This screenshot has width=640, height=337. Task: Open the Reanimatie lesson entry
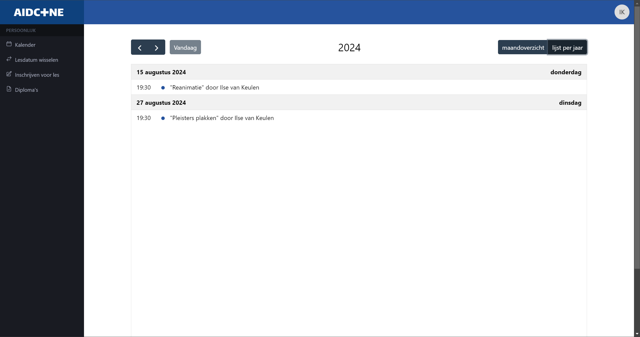pyautogui.click(x=214, y=87)
